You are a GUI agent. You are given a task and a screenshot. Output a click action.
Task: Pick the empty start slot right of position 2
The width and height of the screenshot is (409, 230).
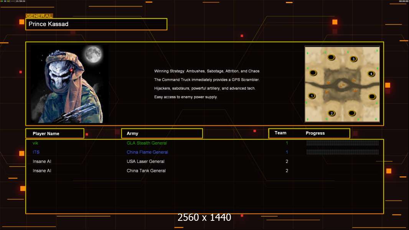tap(352, 113)
